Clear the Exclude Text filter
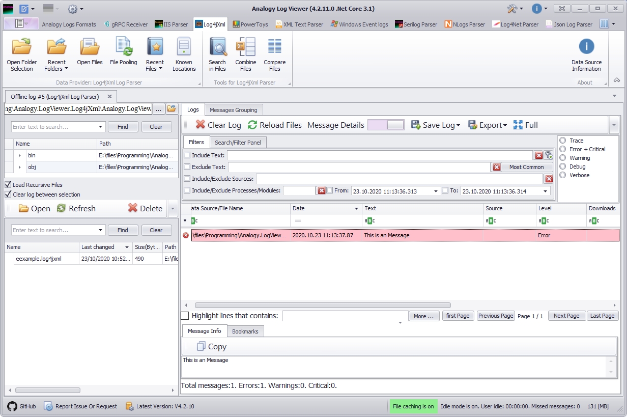Image resolution: width=627 pixels, height=417 pixels. click(x=496, y=167)
